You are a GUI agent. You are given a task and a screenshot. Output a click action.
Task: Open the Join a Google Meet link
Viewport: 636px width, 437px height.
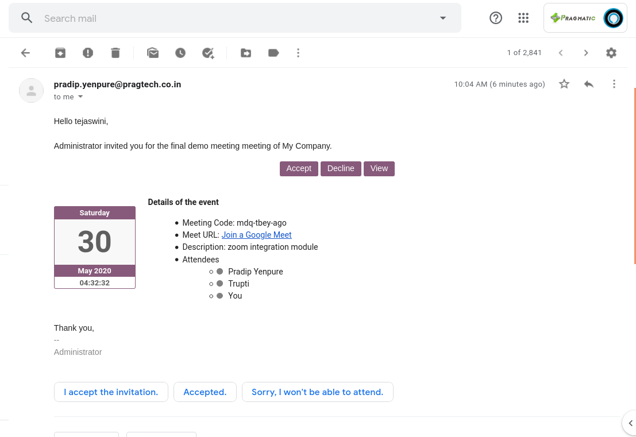tap(256, 235)
